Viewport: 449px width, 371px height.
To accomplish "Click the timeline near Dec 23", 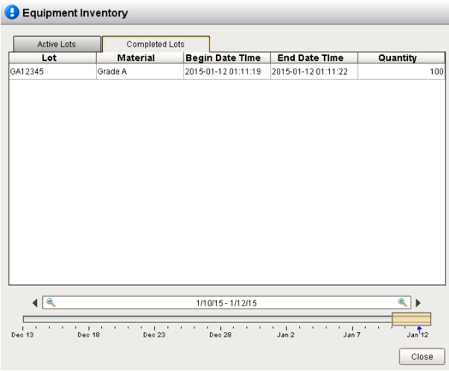I will click(x=154, y=320).
